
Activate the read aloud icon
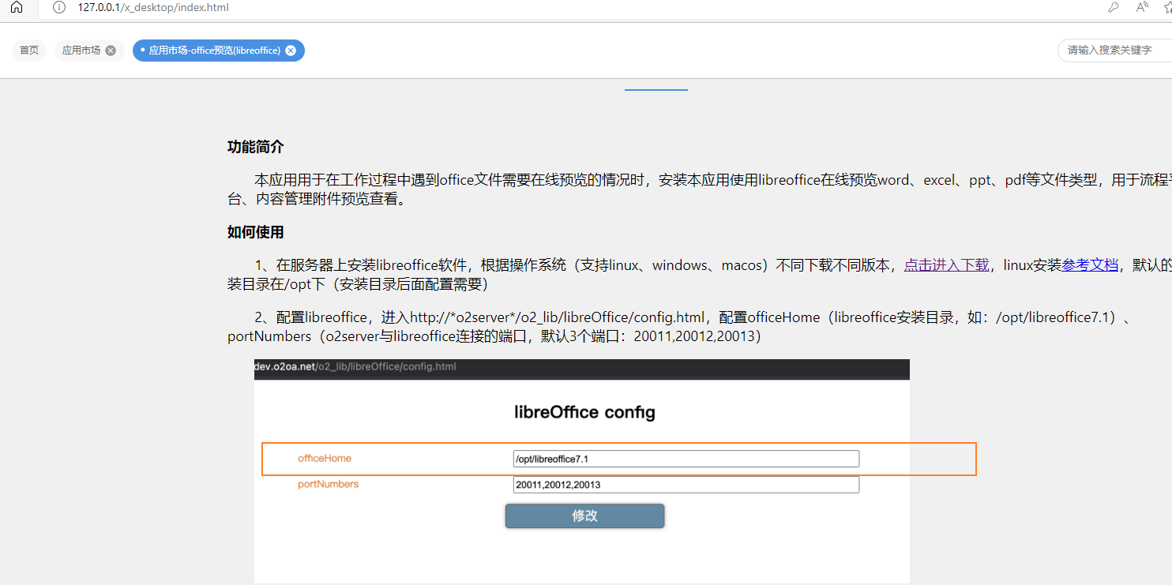coord(1142,7)
